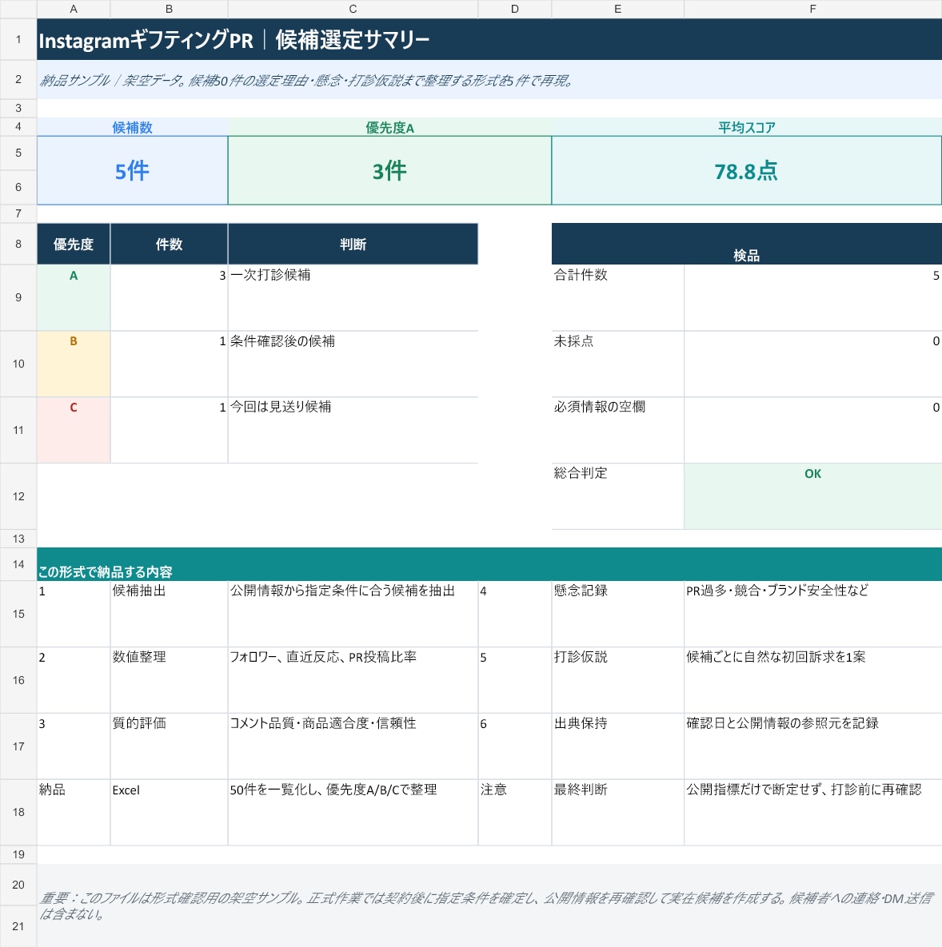Click the 打診仮説 cell
The image size is (942, 947).
(x=617, y=681)
